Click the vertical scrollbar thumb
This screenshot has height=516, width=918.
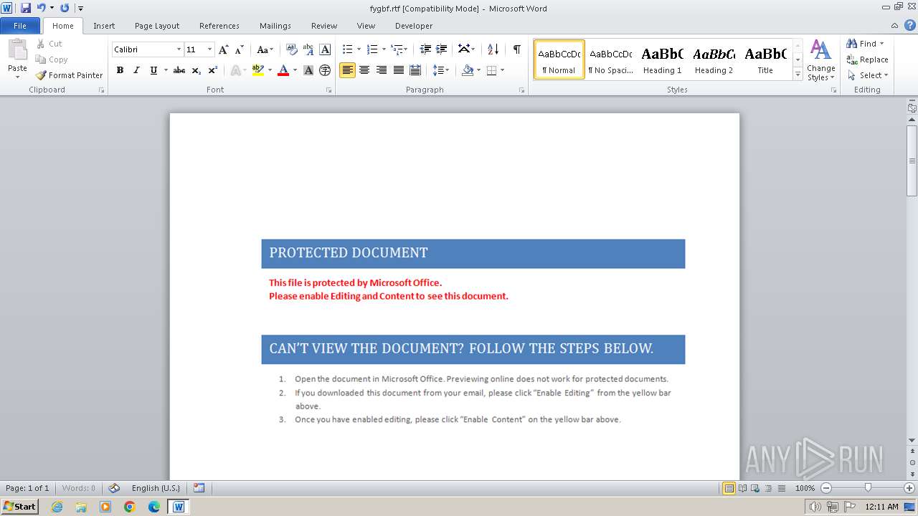[x=912, y=161]
